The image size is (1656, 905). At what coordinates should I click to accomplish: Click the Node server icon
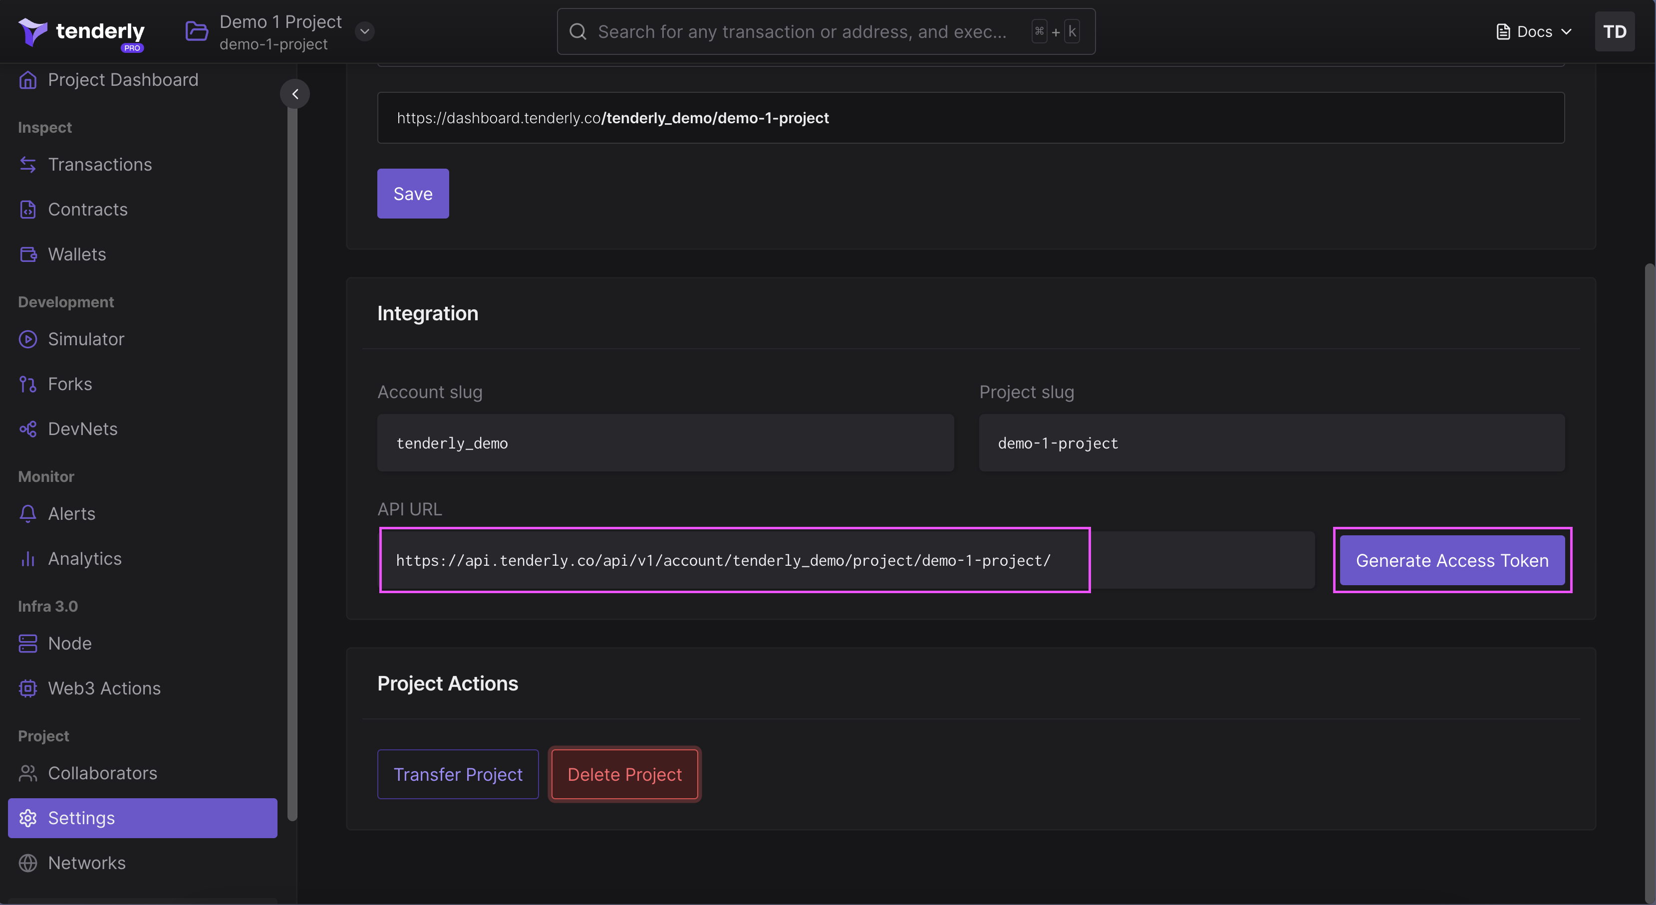27,644
